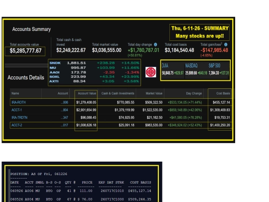Click the red circular emblem logo
This screenshot has width=269, height=202.
(x=150, y=72)
